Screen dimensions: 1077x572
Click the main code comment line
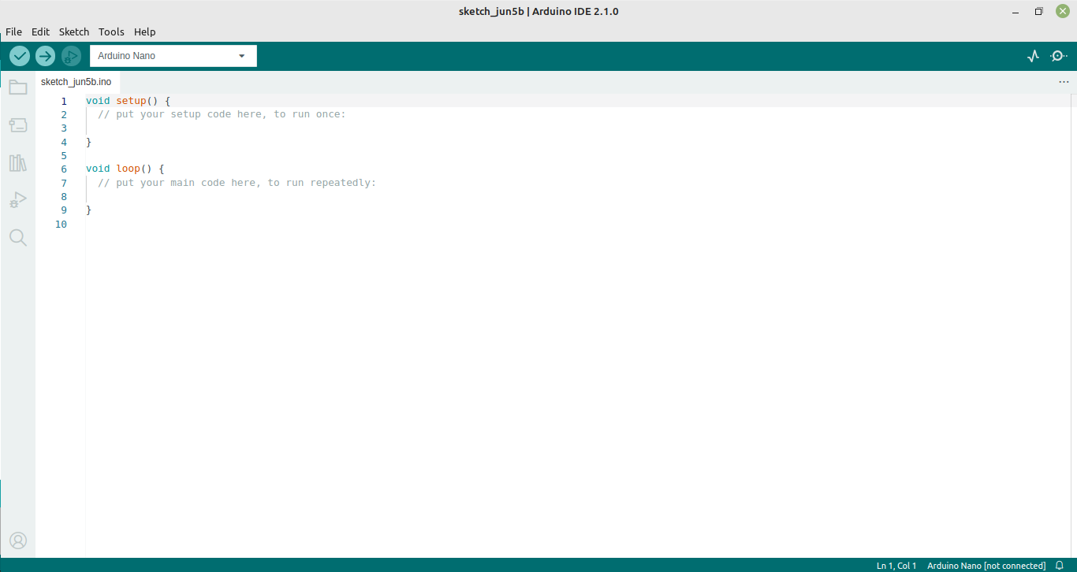(x=237, y=183)
